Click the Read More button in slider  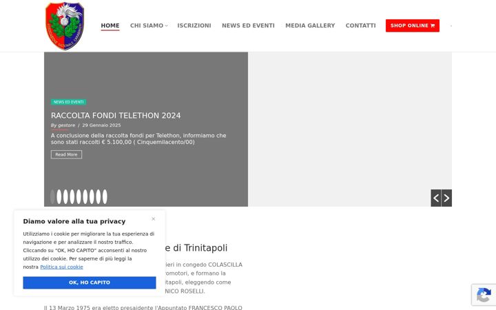[66, 154]
